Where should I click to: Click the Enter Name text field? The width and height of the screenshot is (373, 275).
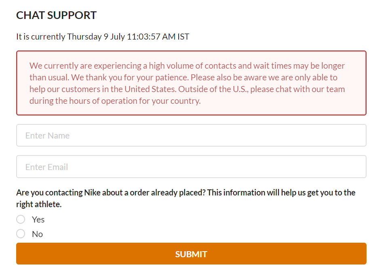pyautogui.click(x=191, y=135)
